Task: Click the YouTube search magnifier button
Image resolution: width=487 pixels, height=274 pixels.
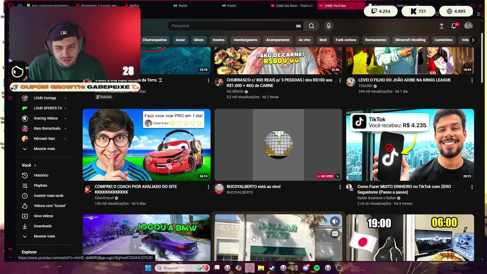Action: [311, 26]
